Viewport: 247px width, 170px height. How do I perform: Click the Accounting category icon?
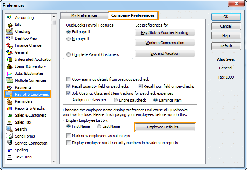tap(9, 17)
